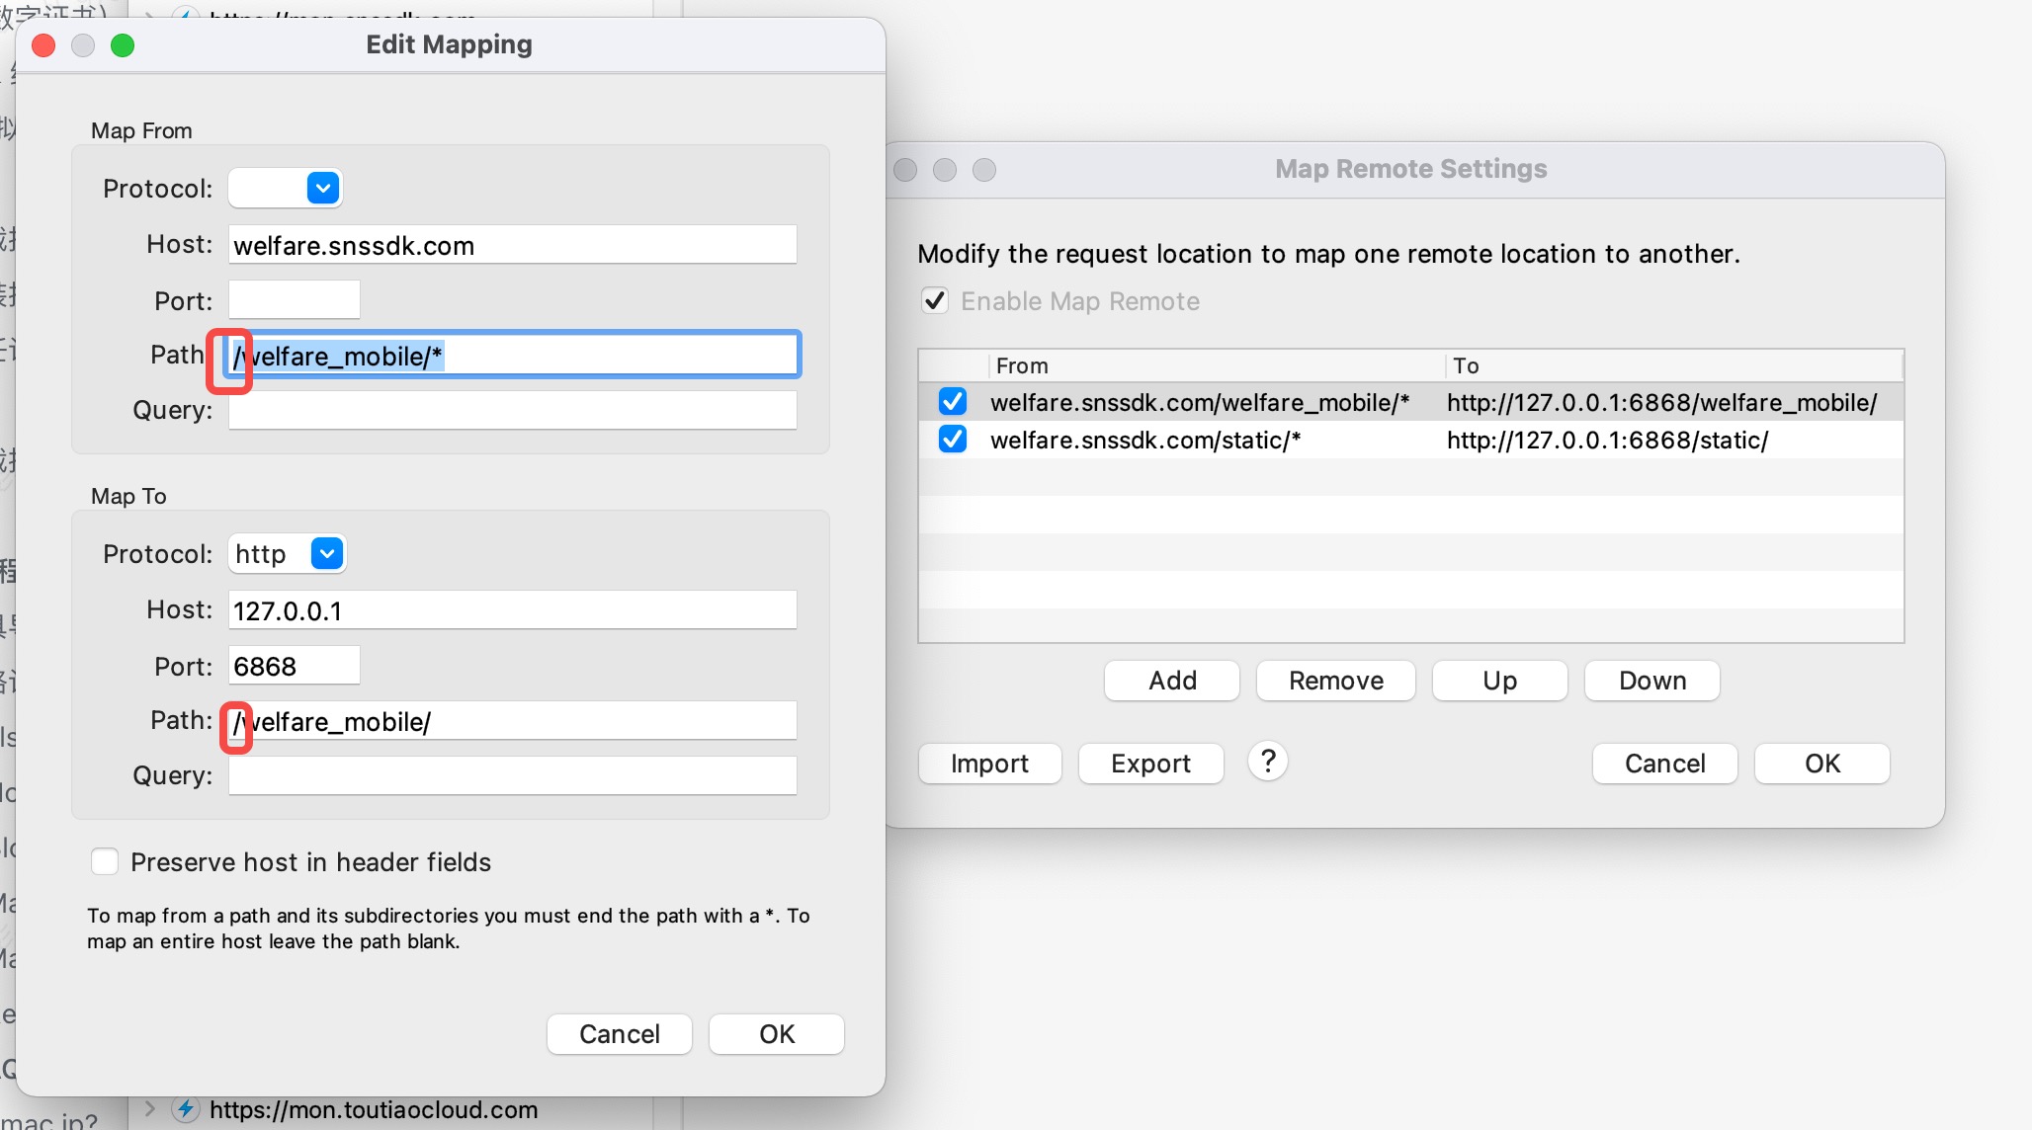Click lightning icon beside mon.toutiaocloud.com
Image resolution: width=2032 pixels, height=1130 pixels.
[185, 1109]
